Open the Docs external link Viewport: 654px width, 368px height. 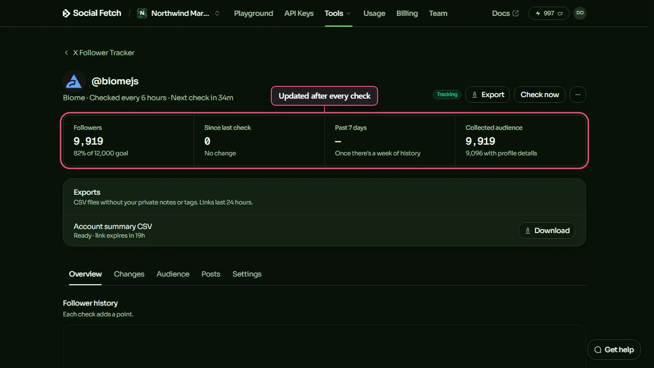(x=505, y=13)
